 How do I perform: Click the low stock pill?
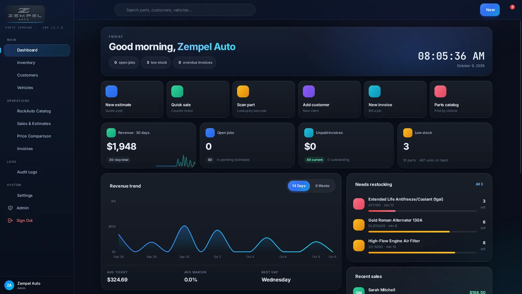coord(156,62)
